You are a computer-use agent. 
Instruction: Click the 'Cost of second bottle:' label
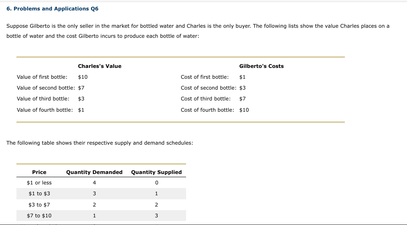(209, 88)
